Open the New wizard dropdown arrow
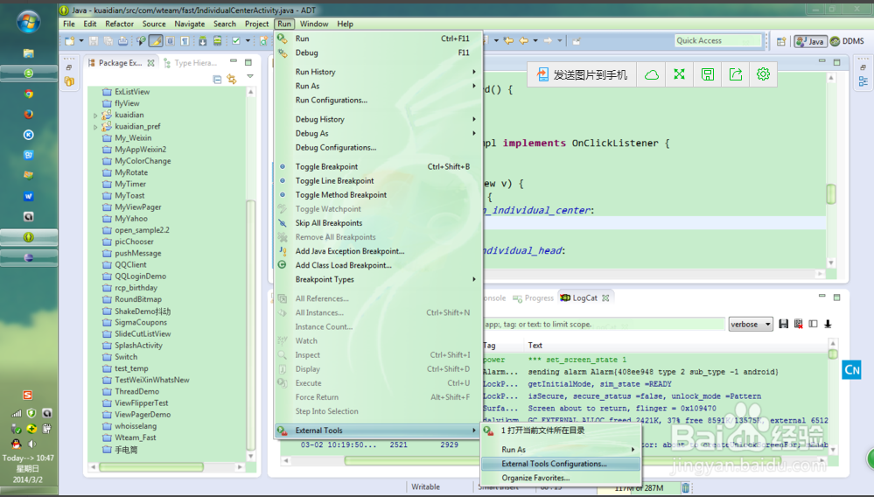The image size is (874, 497). (80, 40)
